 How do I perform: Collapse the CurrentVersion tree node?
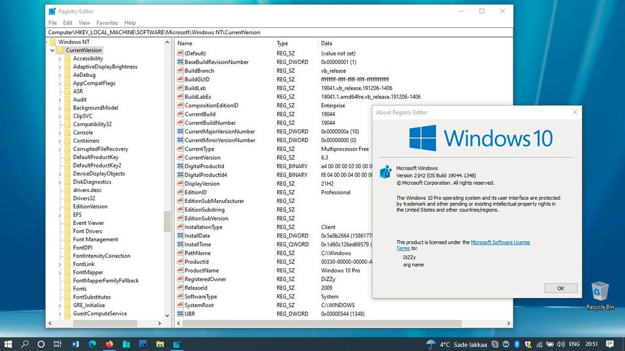coord(52,51)
